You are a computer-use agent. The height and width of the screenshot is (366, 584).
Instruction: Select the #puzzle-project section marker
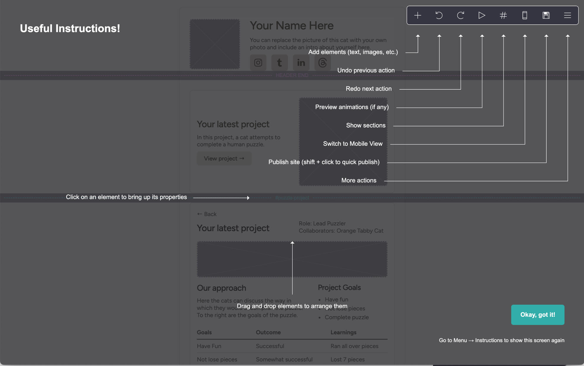(292, 198)
